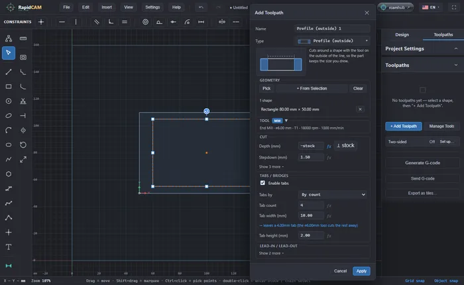Viewport: 464px width, 285px height.
Task: Click Apply in Add Toolpath dialog
Action: (361, 271)
